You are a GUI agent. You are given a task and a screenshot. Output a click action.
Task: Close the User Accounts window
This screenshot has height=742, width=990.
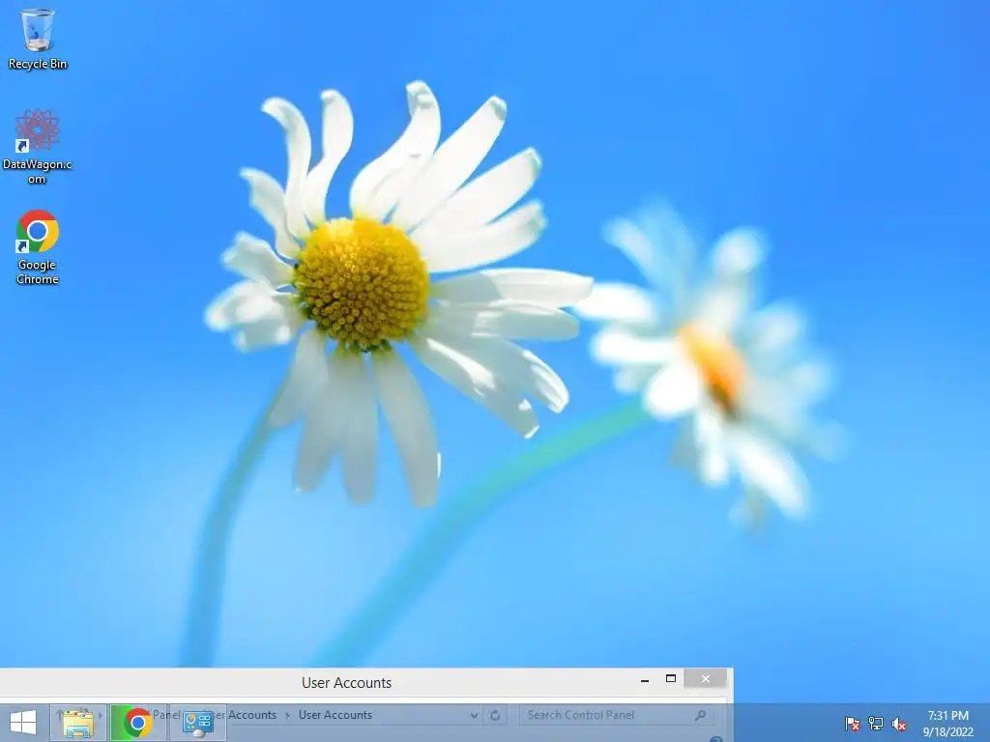[705, 679]
